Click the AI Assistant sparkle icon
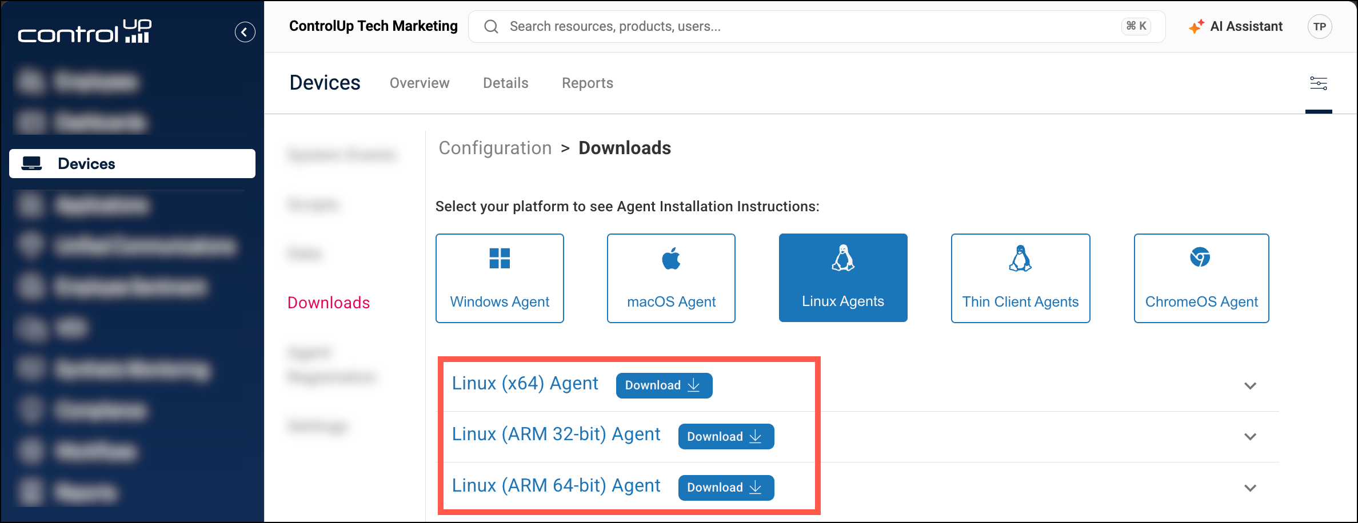 pos(1196,27)
